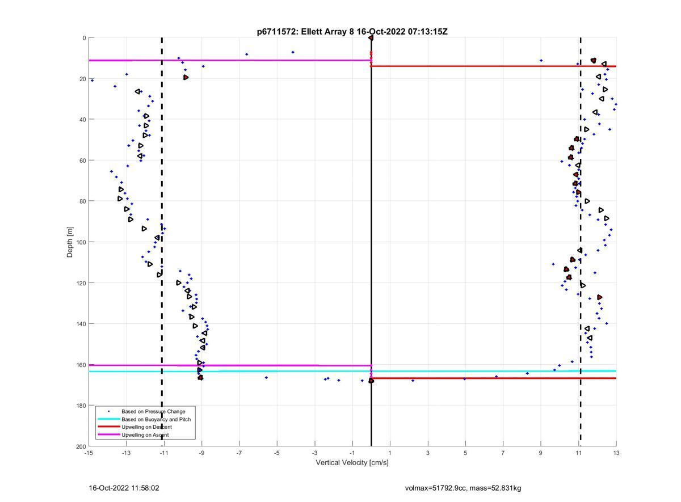Click x-axis tick label '7'
This screenshot has width=681, height=502.
pyautogui.click(x=503, y=453)
